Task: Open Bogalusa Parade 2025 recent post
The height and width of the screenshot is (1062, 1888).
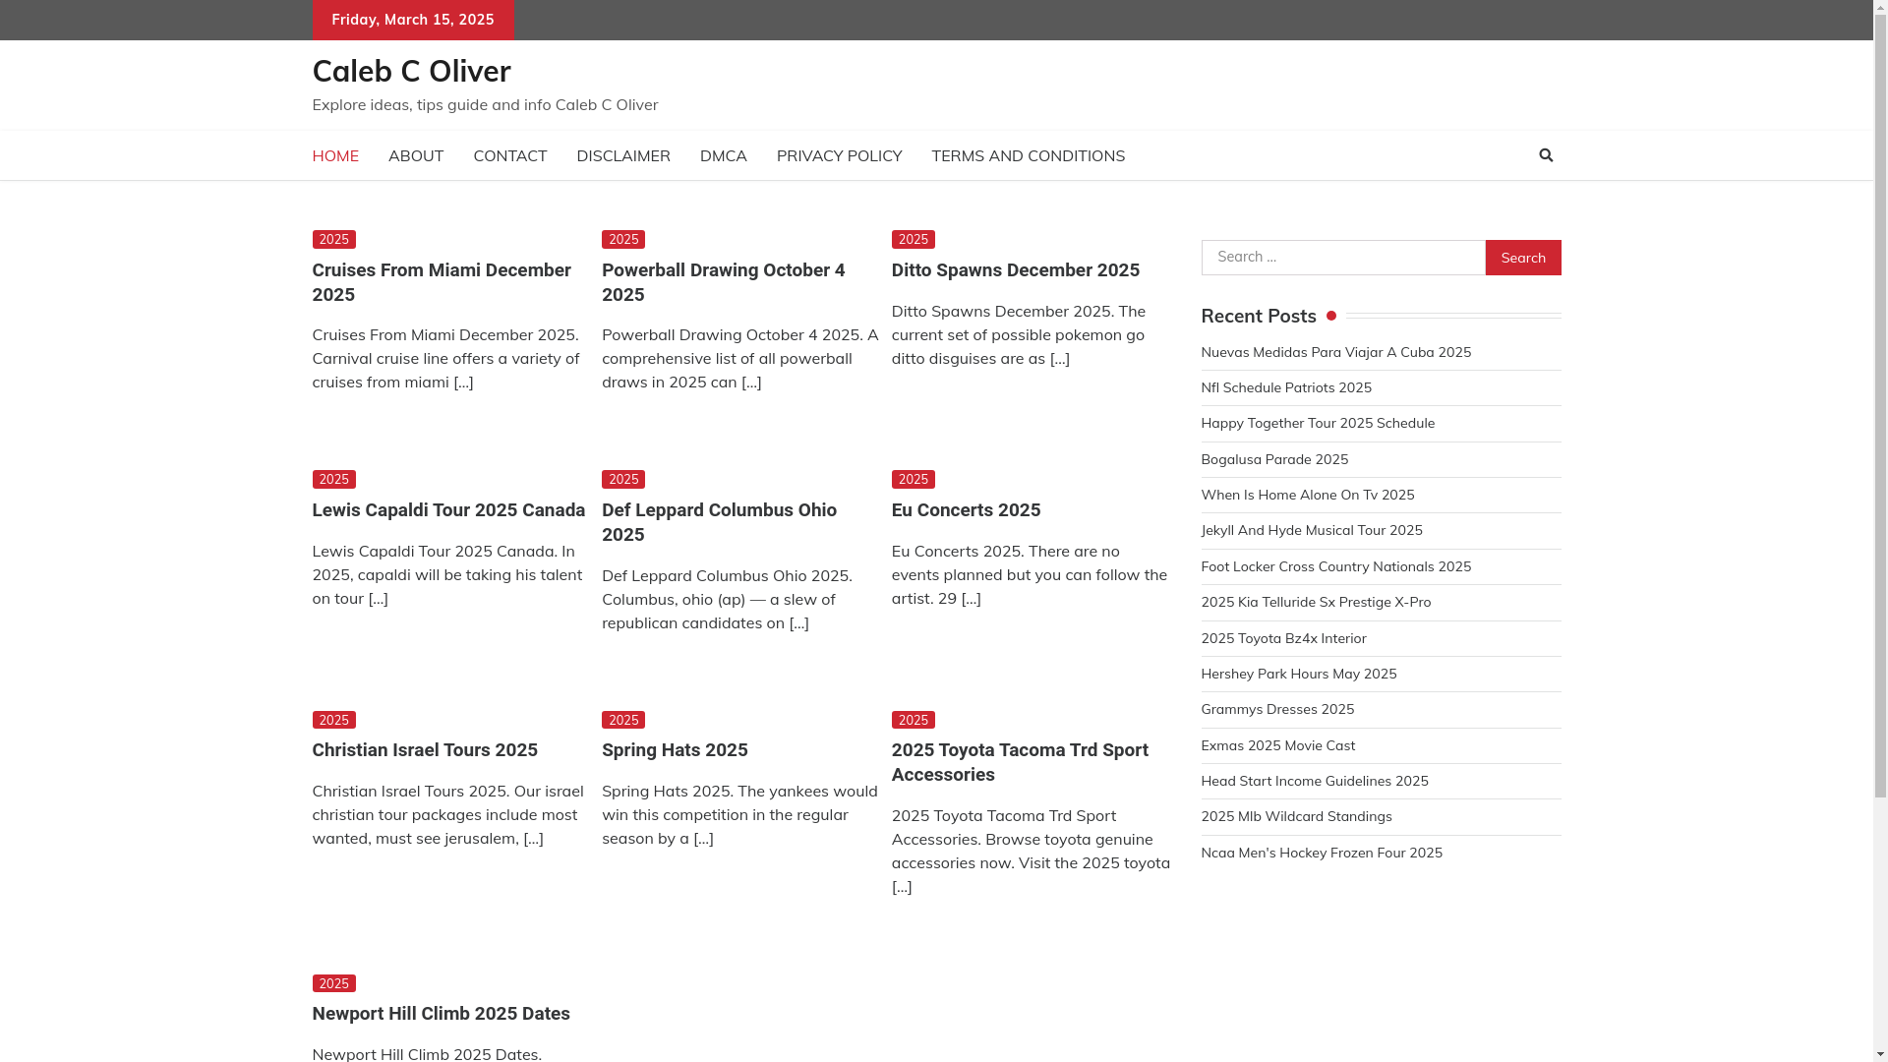Action: [1274, 459]
